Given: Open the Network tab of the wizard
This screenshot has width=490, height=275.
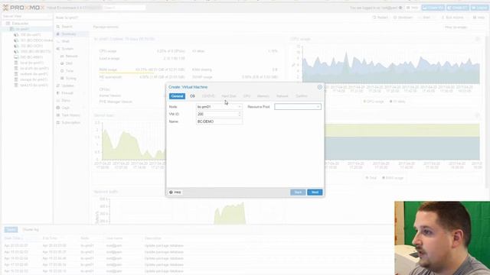Looking at the screenshot, I should coord(283,96).
